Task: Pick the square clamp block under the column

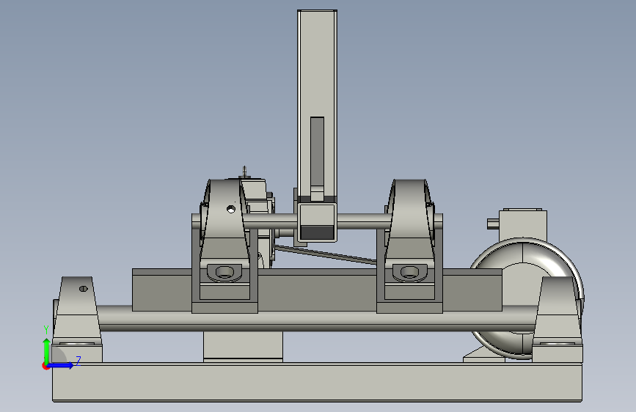Action: (317, 222)
